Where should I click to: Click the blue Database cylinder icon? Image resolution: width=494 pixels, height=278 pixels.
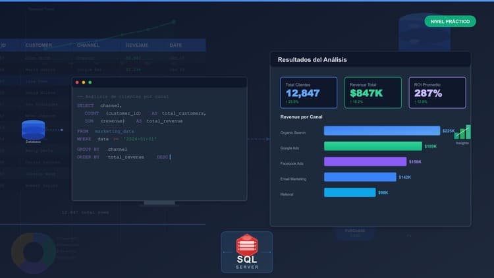tap(34, 130)
